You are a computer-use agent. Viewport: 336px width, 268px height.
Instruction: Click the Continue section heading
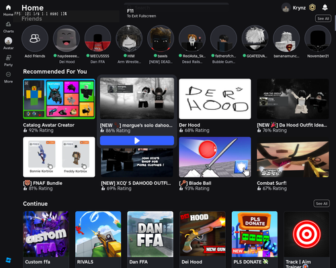(35, 204)
